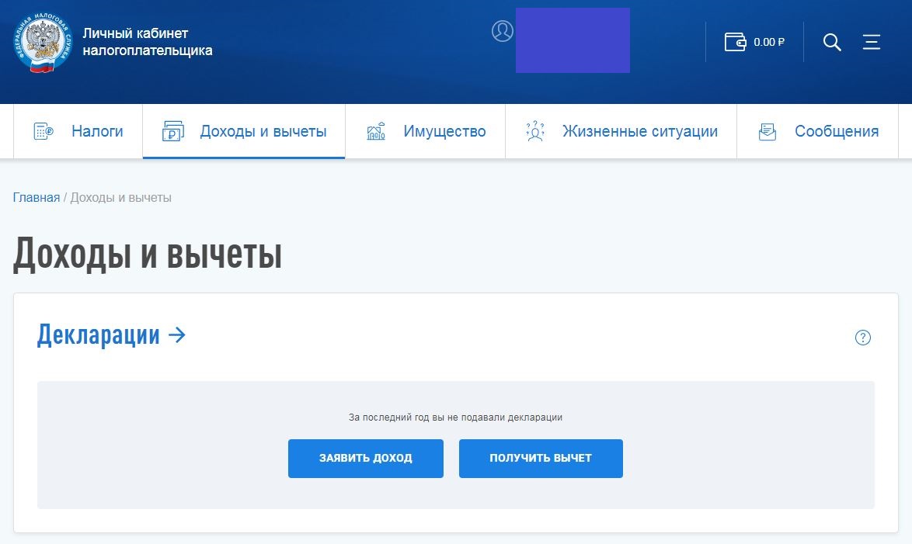Expand the Декларации section via its arrow
Image resolution: width=912 pixels, height=544 pixels.
click(x=179, y=335)
